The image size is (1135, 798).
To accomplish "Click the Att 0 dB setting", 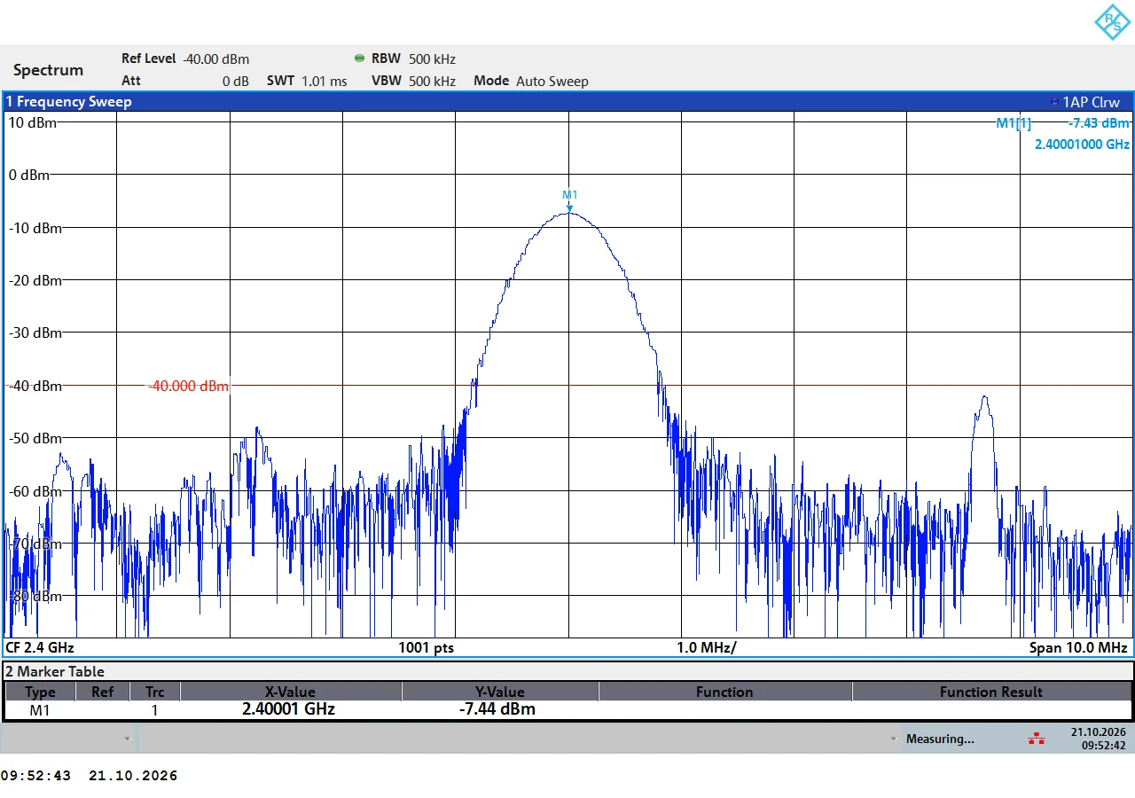I will coord(185,81).
